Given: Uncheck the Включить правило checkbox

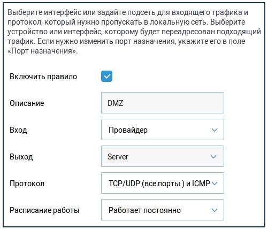Looking at the screenshot, I should click(x=106, y=77).
